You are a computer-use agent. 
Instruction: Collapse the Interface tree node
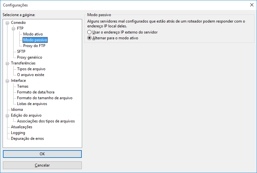point(7,81)
